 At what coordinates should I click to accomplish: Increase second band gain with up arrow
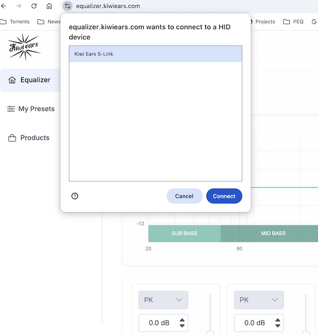(x=278, y=320)
